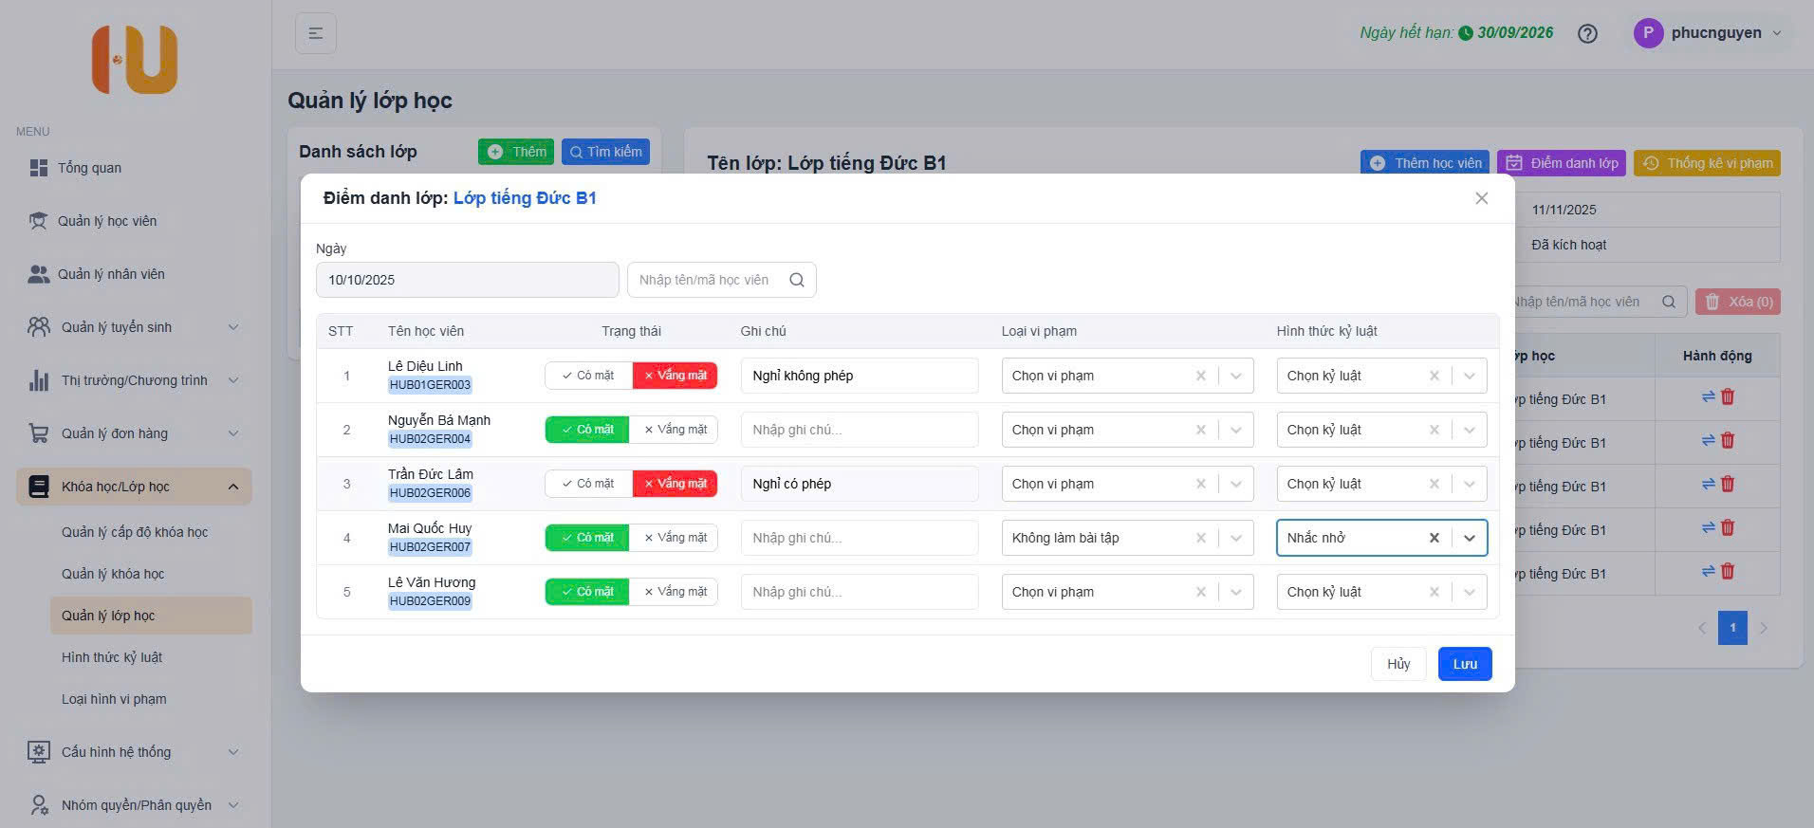Click the search icon in student name field
Viewport: 1814px width, 828px height.
[797, 280]
